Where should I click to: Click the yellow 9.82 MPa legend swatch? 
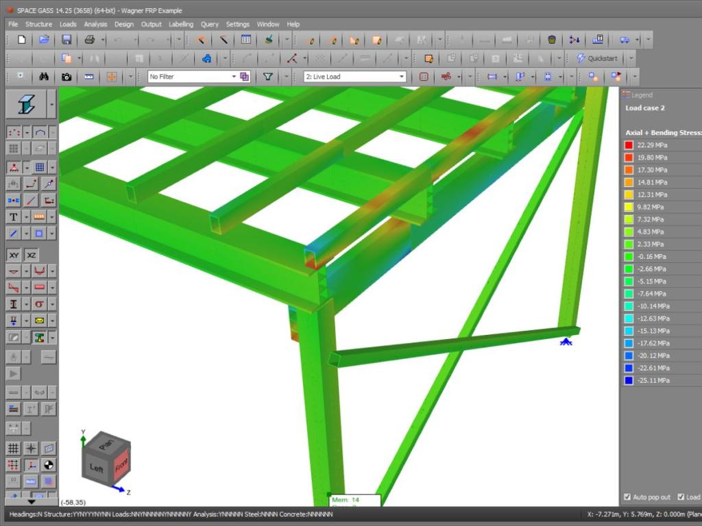[629, 207]
